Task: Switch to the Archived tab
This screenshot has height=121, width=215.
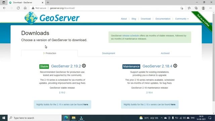Action: coord(165,53)
